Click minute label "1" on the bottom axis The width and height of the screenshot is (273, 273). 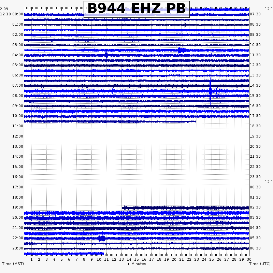[x=31, y=260]
